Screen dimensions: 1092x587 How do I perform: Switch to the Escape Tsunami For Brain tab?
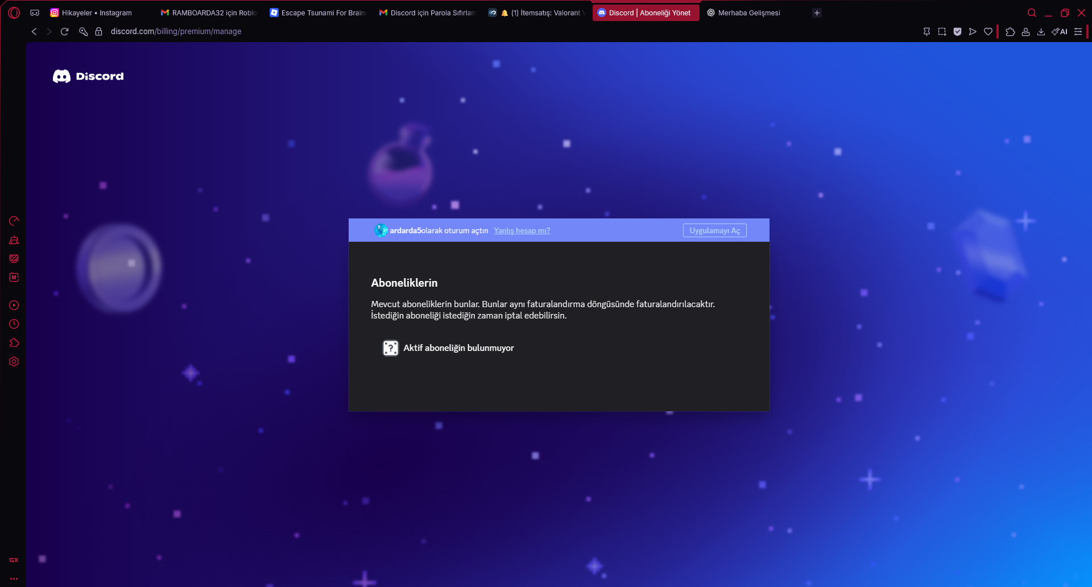[x=318, y=13]
